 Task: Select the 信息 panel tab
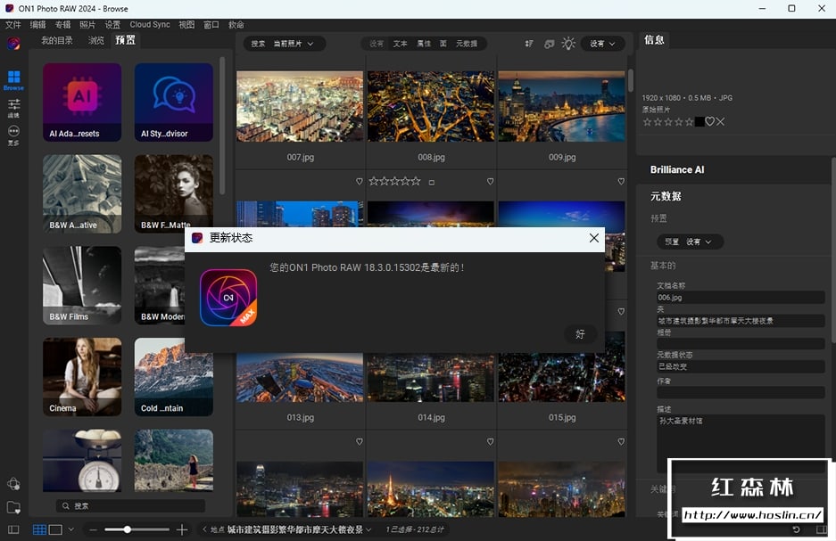click(x=654, y=40)
